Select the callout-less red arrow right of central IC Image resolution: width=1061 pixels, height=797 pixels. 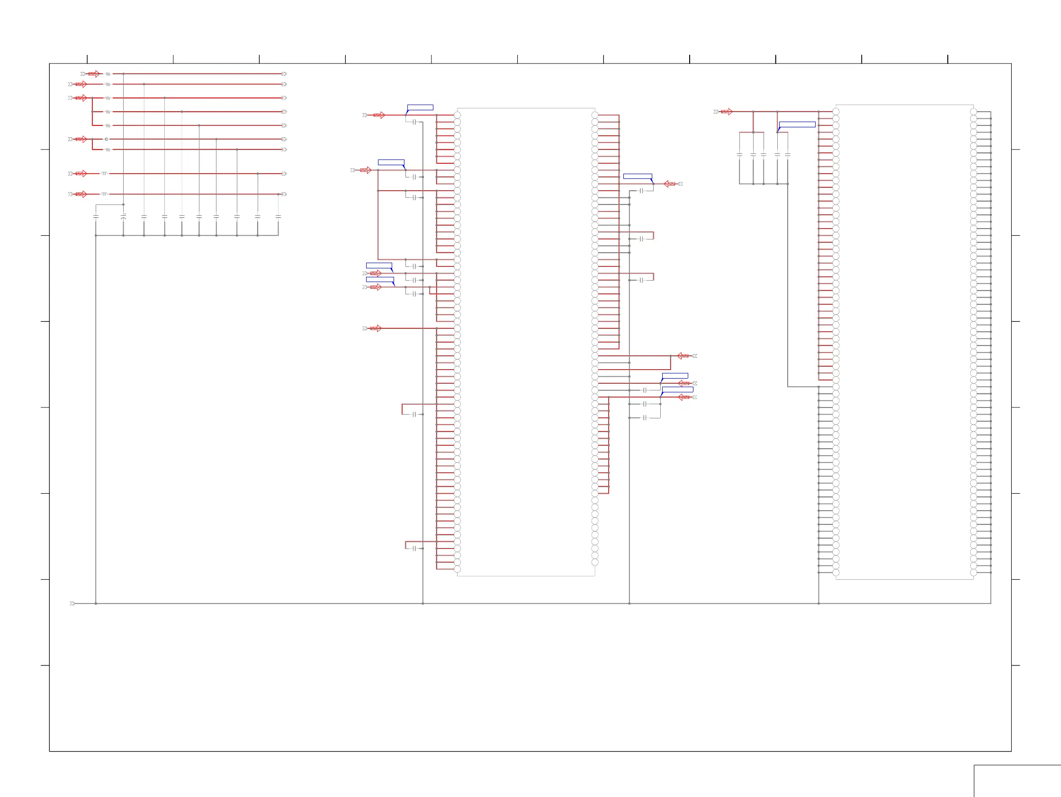pyautogui.click(x=683, y=355)
